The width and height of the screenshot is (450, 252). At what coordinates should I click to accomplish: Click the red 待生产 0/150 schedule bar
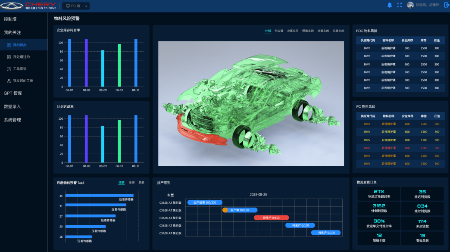(272, 218)
